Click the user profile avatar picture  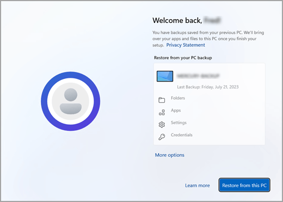tap(71, 101)
